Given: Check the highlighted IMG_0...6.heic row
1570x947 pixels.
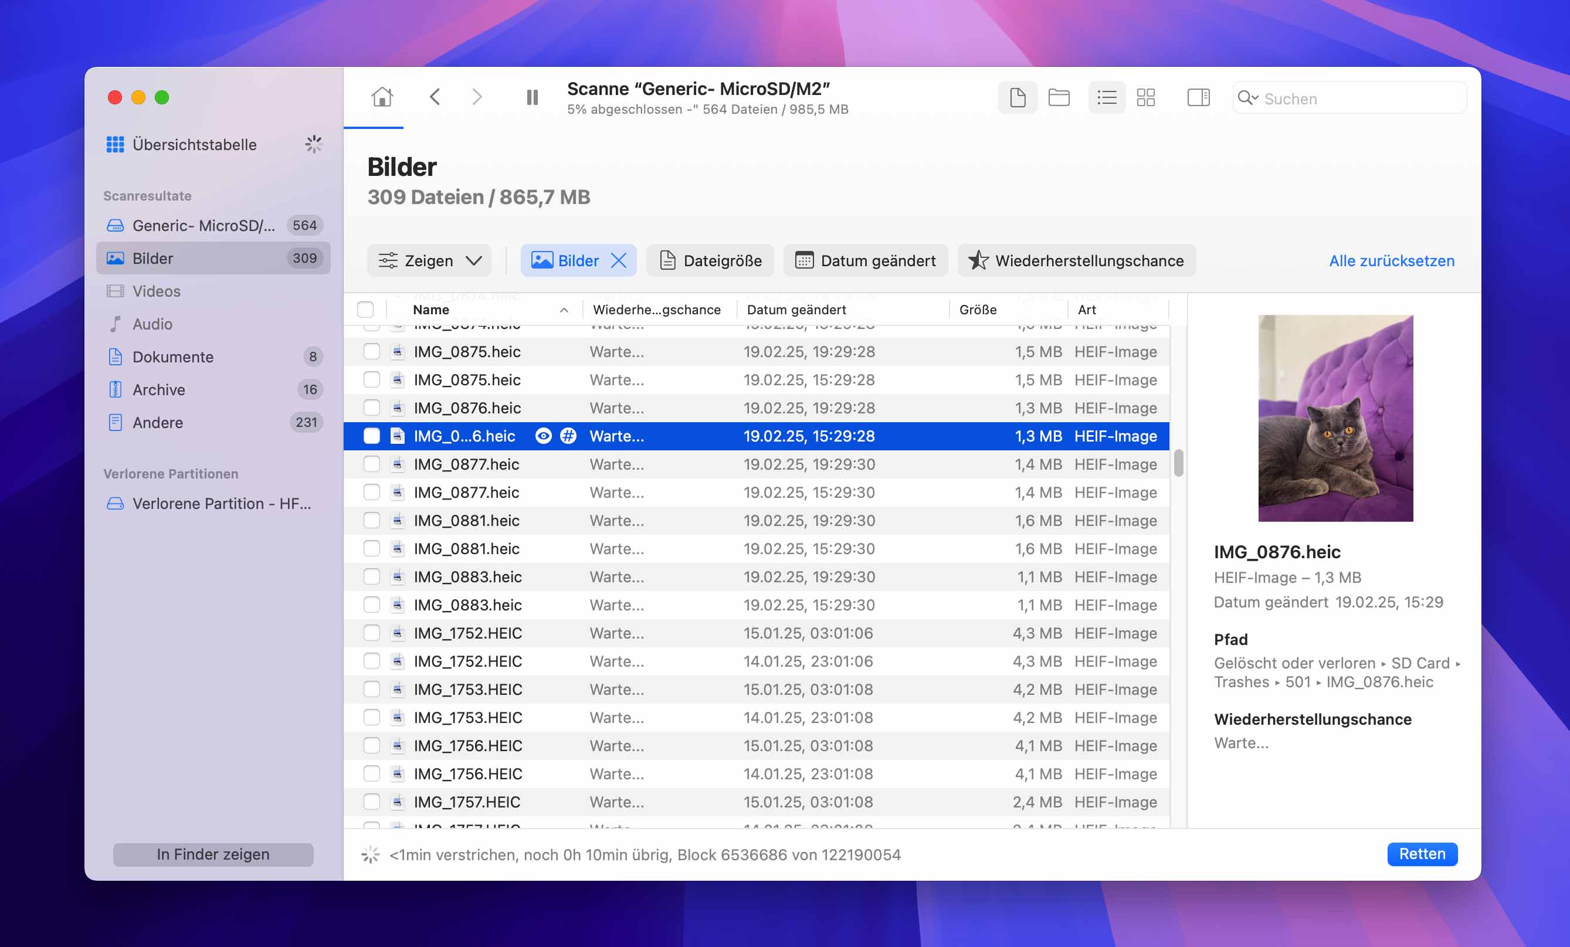Looking at the screenshot, I should (x=371, y=436).
